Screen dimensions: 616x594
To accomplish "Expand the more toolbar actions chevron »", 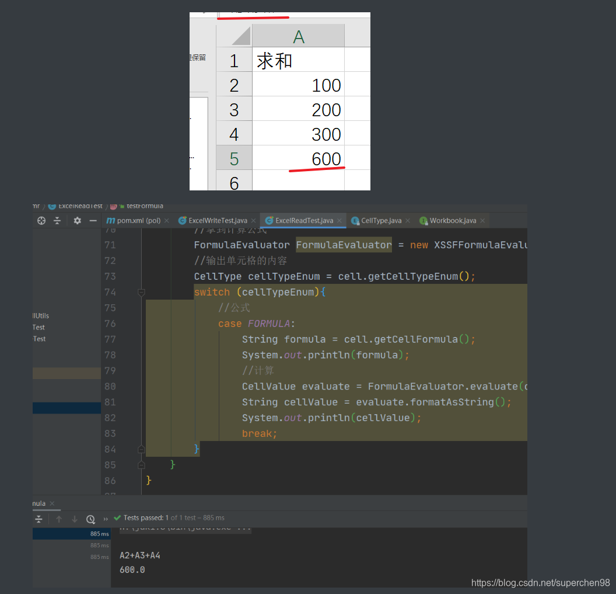I will tap(105, 519).
